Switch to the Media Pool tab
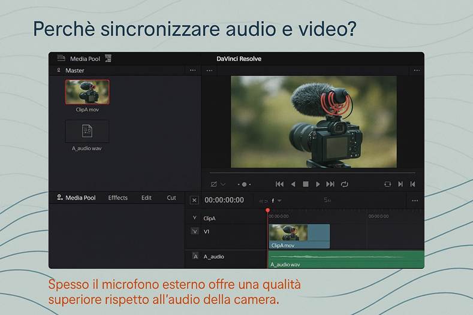 tap(76, 198)
